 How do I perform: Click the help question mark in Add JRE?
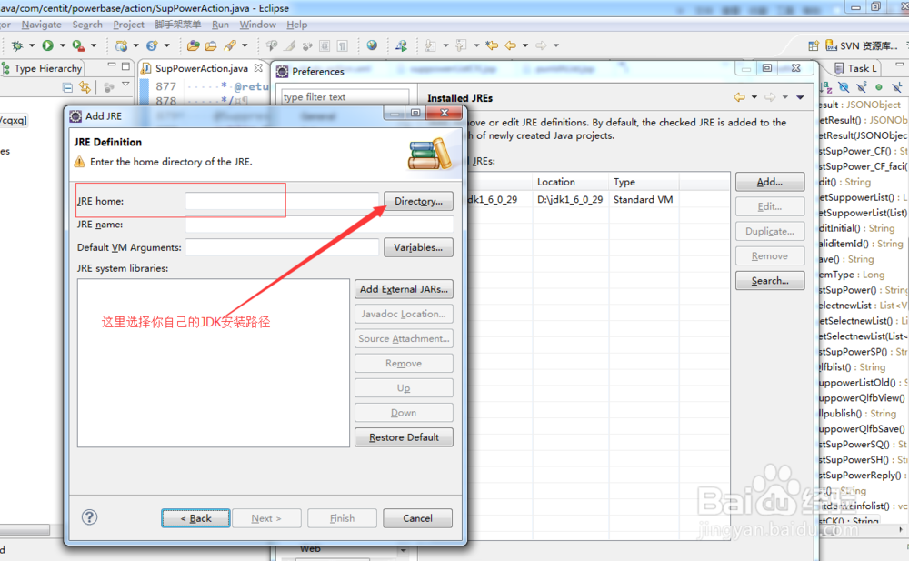pyautogui.click(x=89, y=517)
